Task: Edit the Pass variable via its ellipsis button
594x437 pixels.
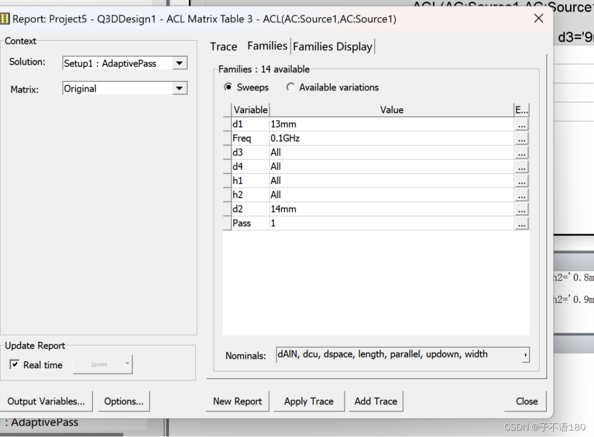Action: click(521, 223)
